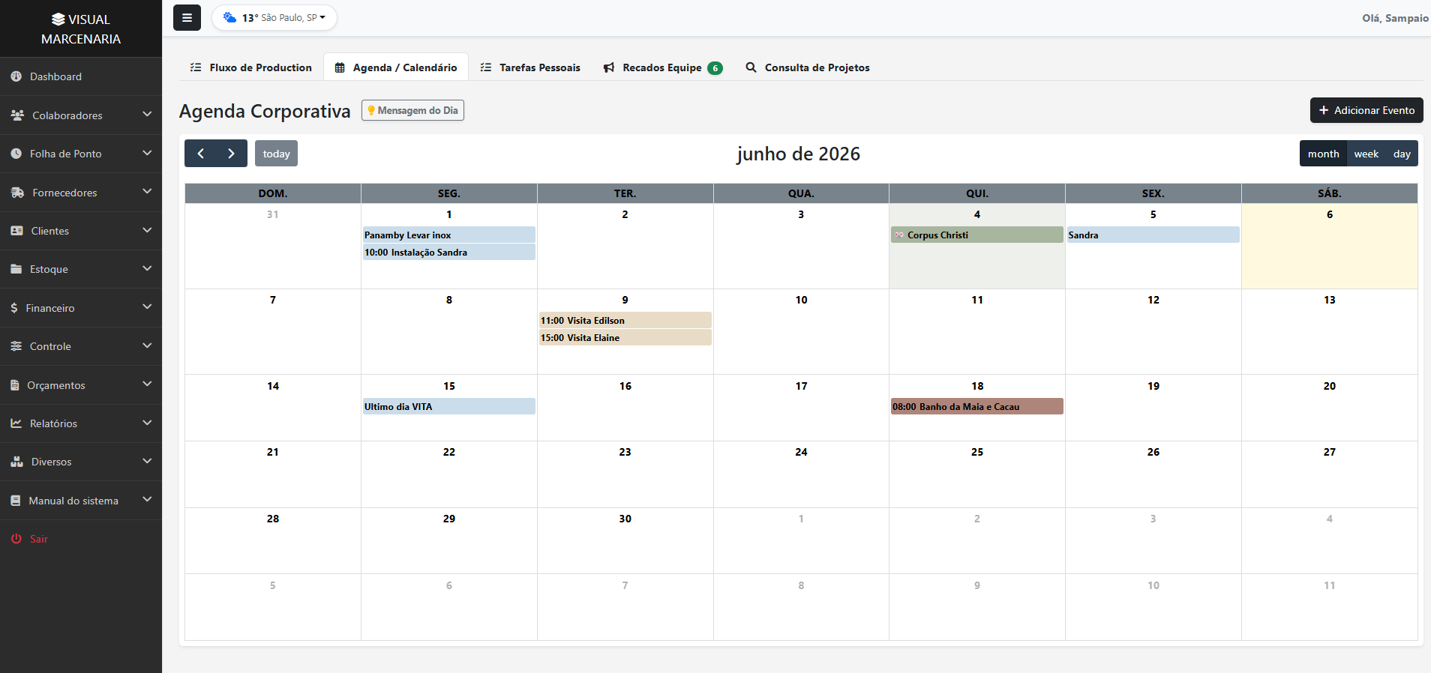Click the Controle sliders icon
This screenshot has width=1431, height=673.
(x=16, y=346)
